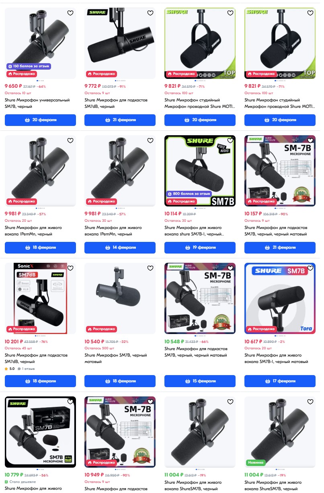Open the 'Shure Микрофон универсальный SM7B' product title
Screen dimensions: 324x493
[37, 103]
